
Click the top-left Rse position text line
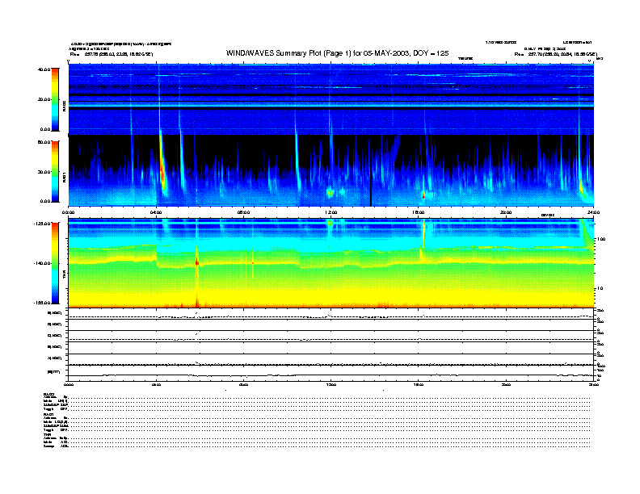112,54
